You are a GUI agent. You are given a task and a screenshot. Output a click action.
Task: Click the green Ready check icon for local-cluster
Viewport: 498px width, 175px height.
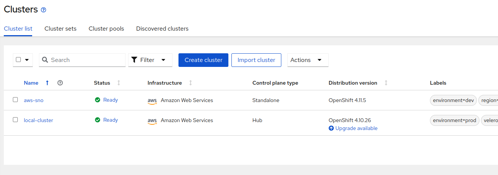pyautogui.click(x=98, y=120)
